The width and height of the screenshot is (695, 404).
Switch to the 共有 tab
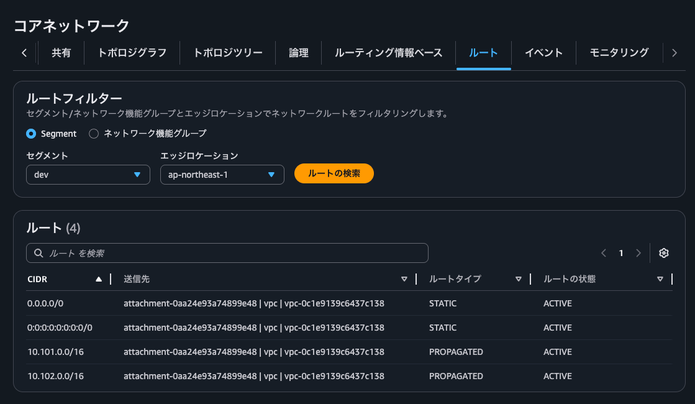(61, 53)
